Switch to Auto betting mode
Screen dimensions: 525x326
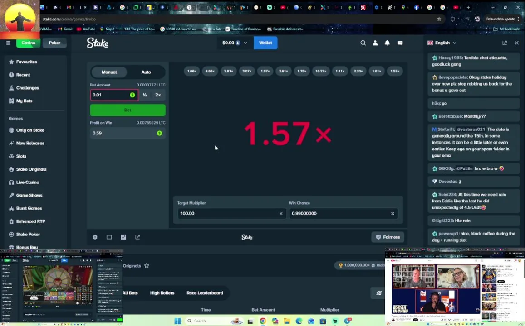(146, 72)
